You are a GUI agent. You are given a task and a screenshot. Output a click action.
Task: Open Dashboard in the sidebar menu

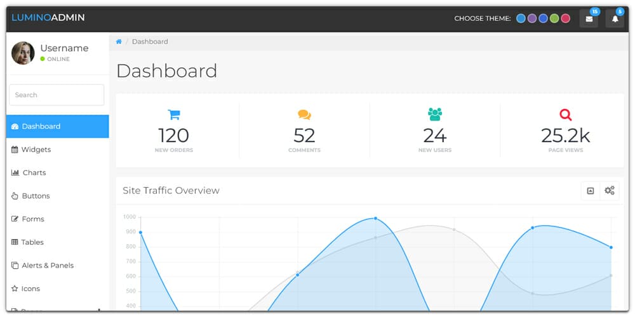click(x=58, y=126)
